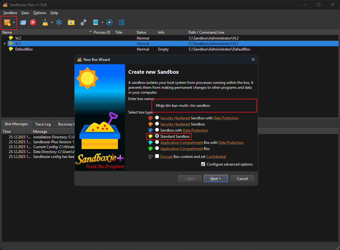Select the Application Compartment Box radio button
340x250 pixels.
(157, 148)
